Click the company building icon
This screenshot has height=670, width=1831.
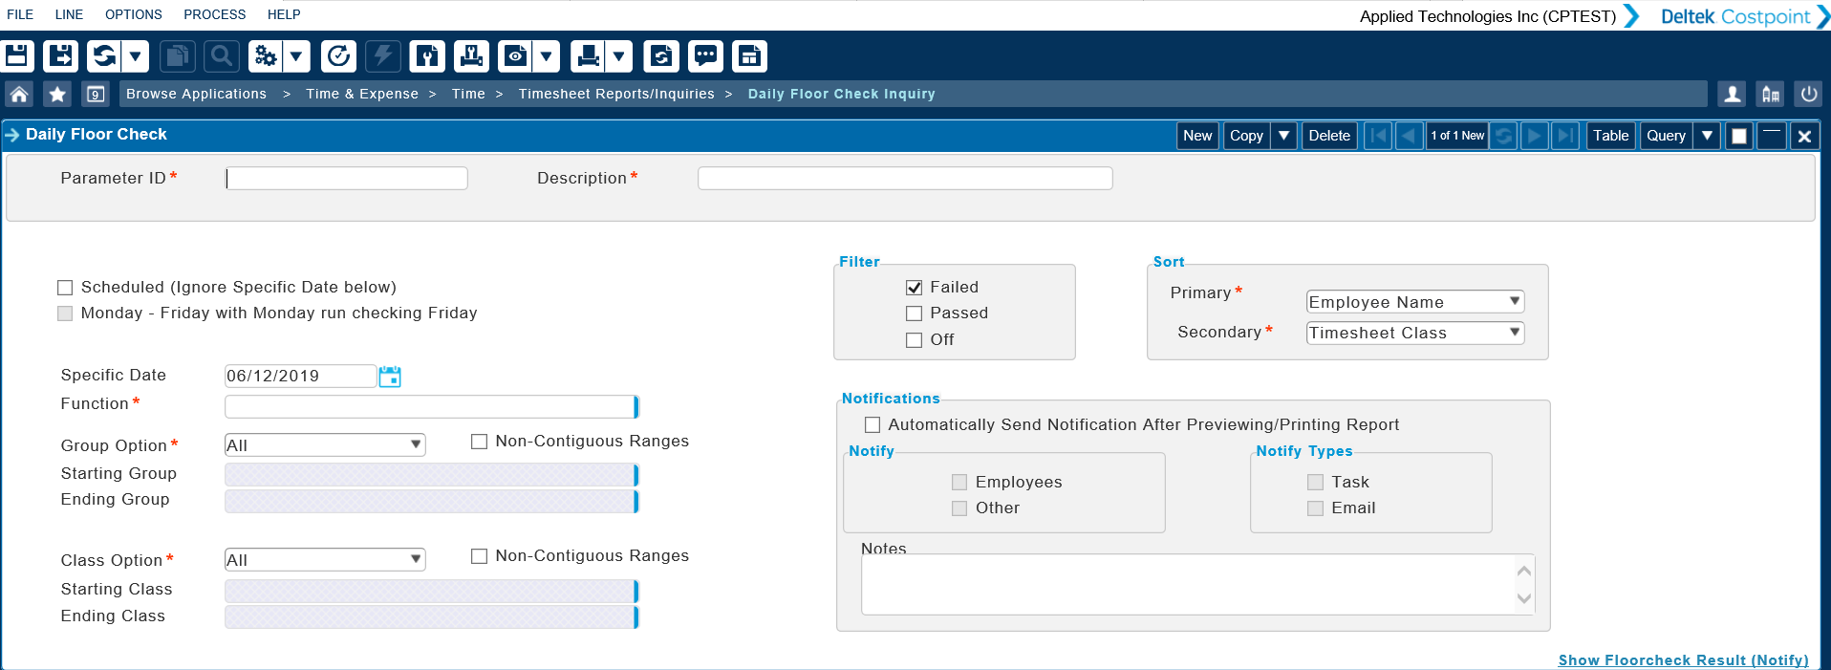(1770, 94)
